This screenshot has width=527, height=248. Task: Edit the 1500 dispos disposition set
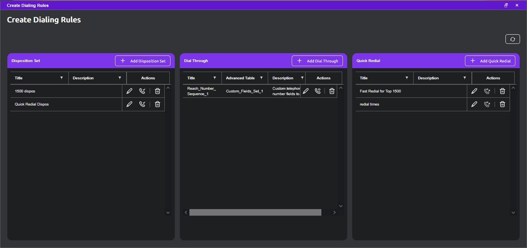point(130,91)
